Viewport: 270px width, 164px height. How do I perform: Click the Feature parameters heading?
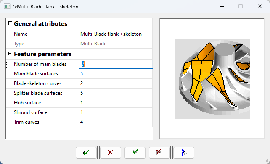click(x=42, y=54)
